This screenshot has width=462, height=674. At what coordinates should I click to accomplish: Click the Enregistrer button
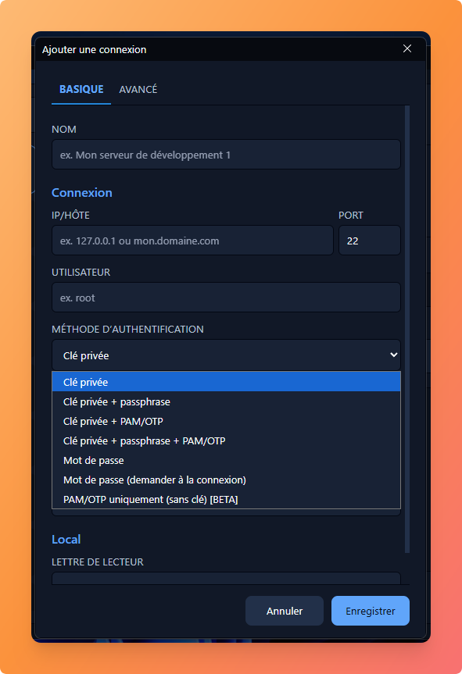[371, 611]
